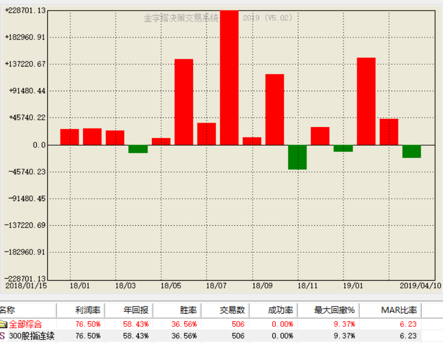The width and height of the screenshot is (443, 345).
Task: Sort by the MAR比率 column header
Action: point(391,310)
